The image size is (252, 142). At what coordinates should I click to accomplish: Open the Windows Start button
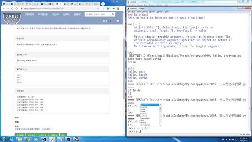click(x=4, y=139)
